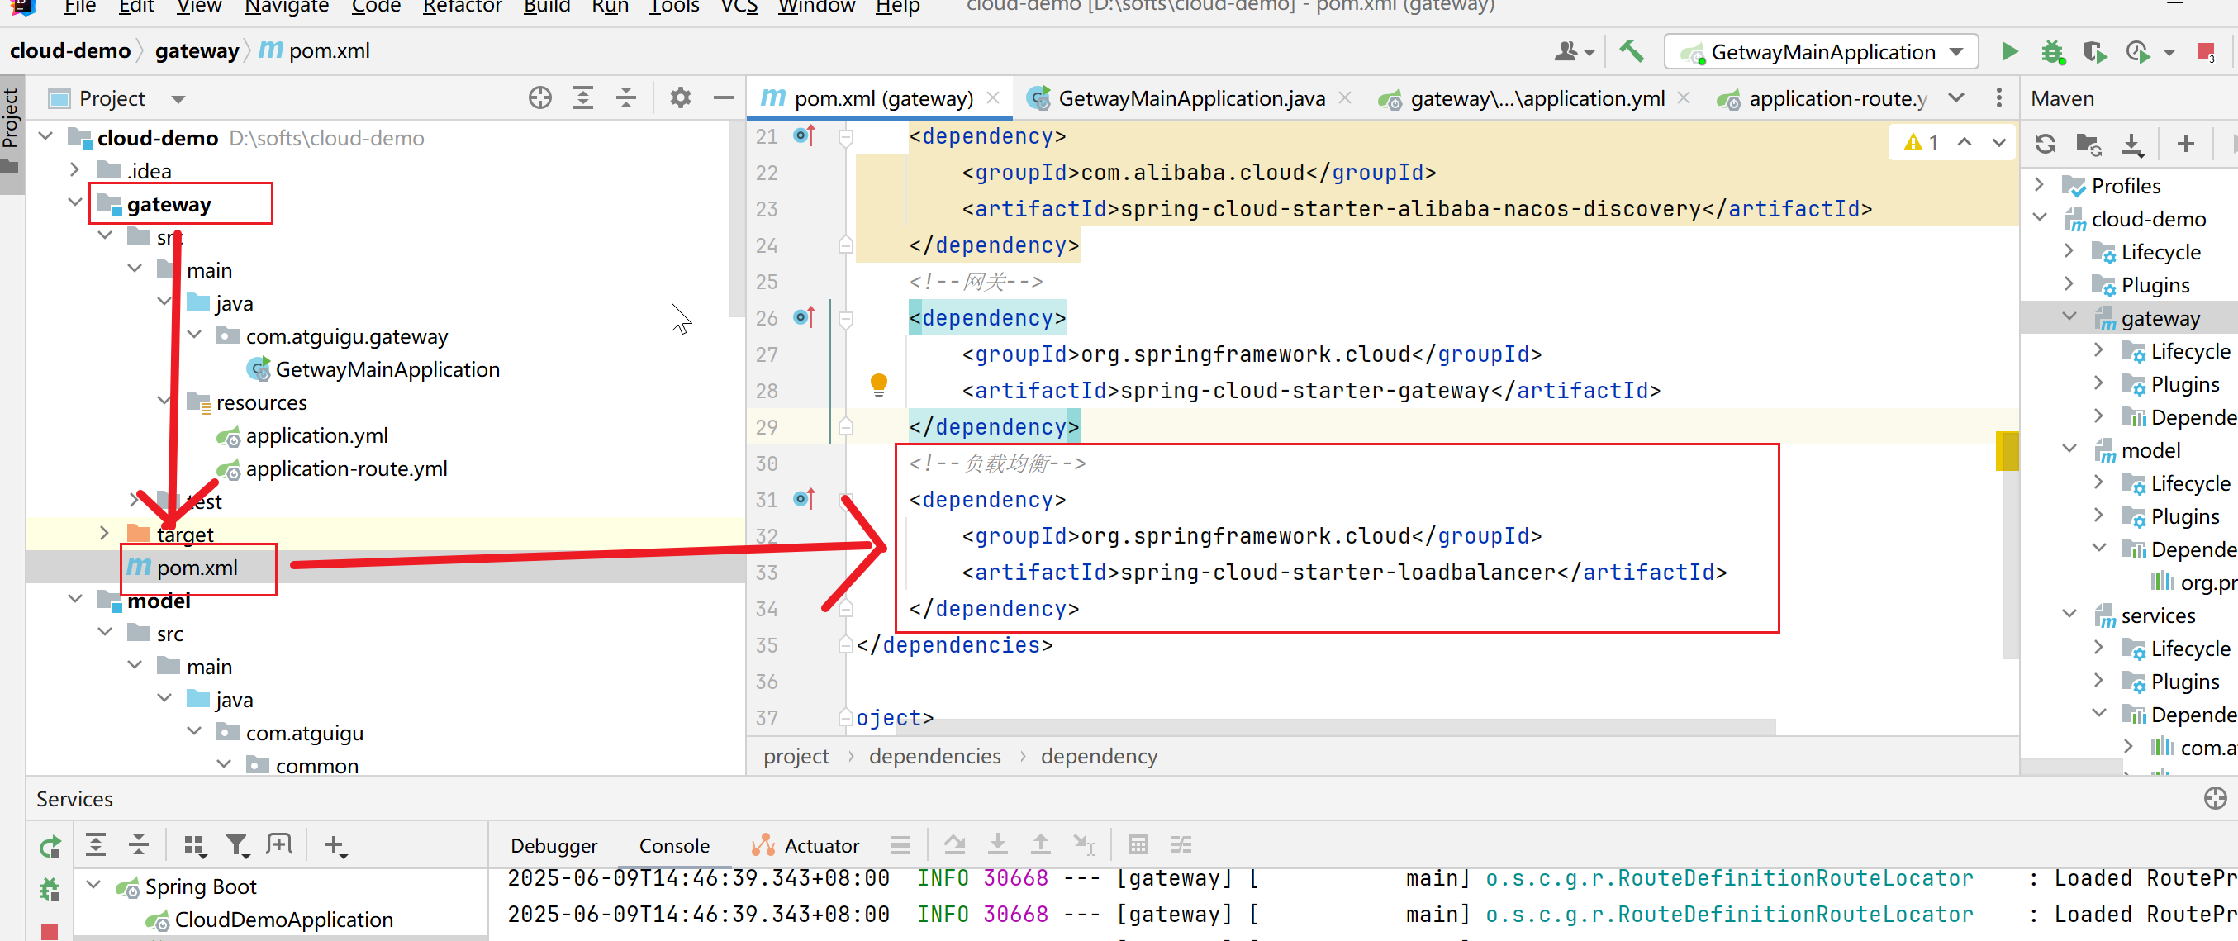Open Group By in Services toolbar
Image resolution: width=2238 pixels, height=941 pixels.
(194, 844)
